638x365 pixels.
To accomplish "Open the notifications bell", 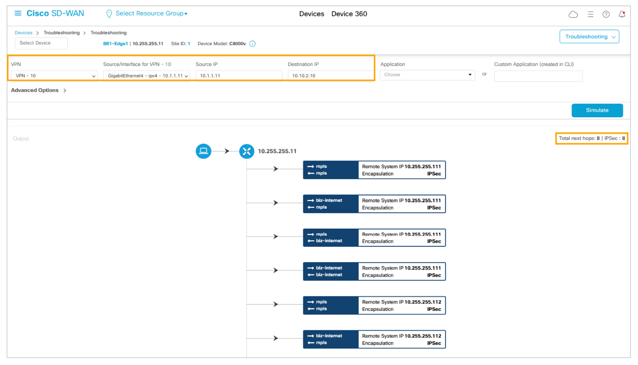I will (622, 14).
